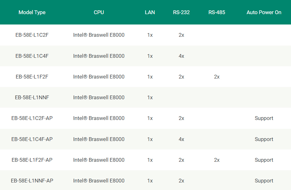Select the Auto Power On header

click(264, 13)
